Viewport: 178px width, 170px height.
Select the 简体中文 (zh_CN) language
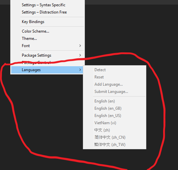[115, 137]
